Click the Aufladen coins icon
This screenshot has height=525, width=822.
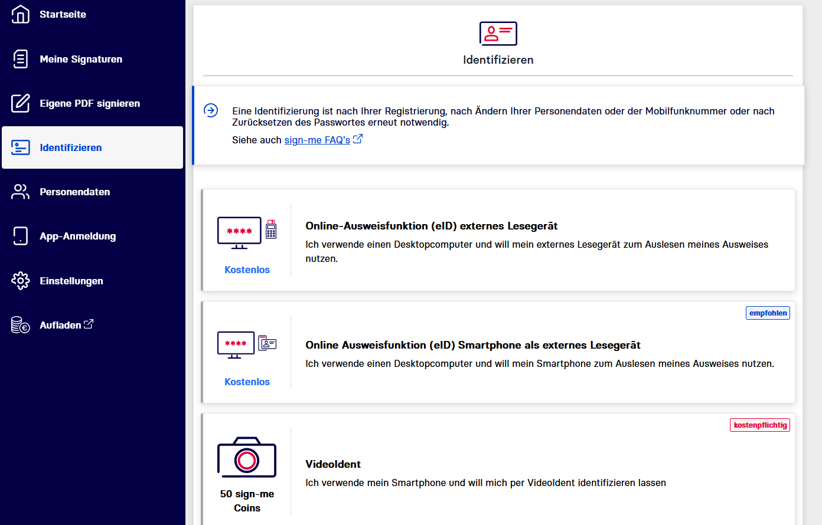tap(21, 325)
